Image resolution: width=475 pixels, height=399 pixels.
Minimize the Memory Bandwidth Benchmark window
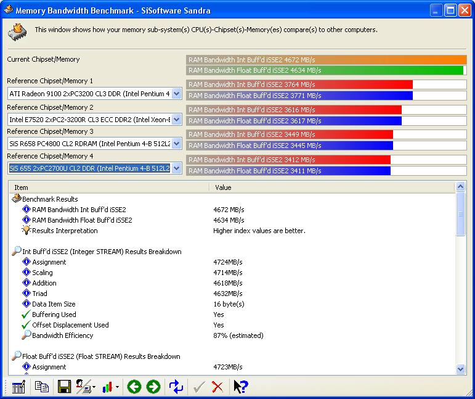click(x=436, y=10)
